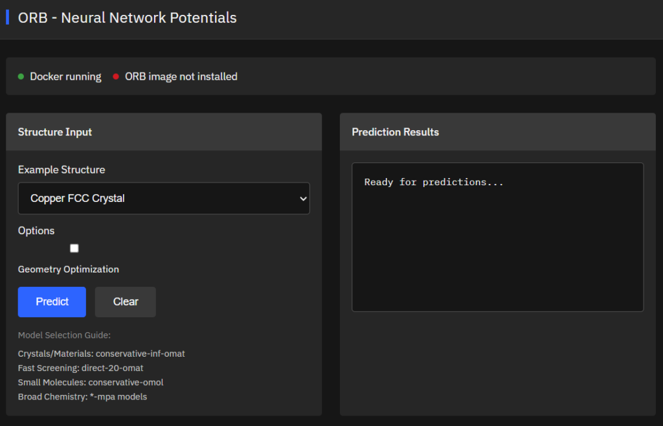
Task: Click the 'ORB image not installed' text
Action: [x=181, y=76]
